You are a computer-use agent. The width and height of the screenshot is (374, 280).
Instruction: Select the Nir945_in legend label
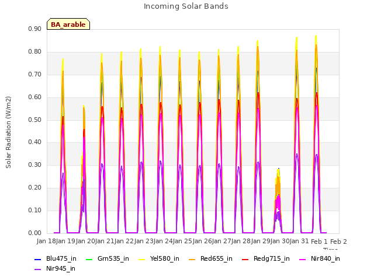tap(61, 269)
